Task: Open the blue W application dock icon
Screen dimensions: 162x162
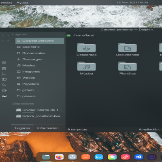Action: coord(99,157)
